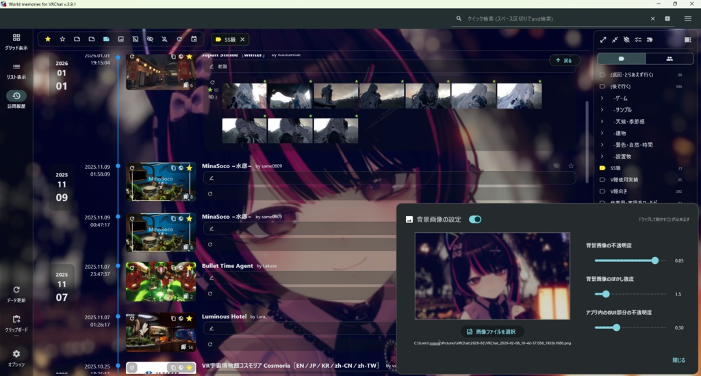The width and height of the screenshot is (701, 376).
Task: Switch to the people/users tab
Action: point(670,59)
